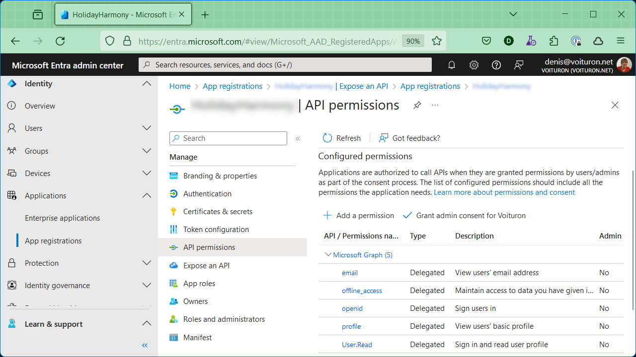The image size is (636, 357).
Task: Expand Identity governance section
Action: (x=147, y=285)
